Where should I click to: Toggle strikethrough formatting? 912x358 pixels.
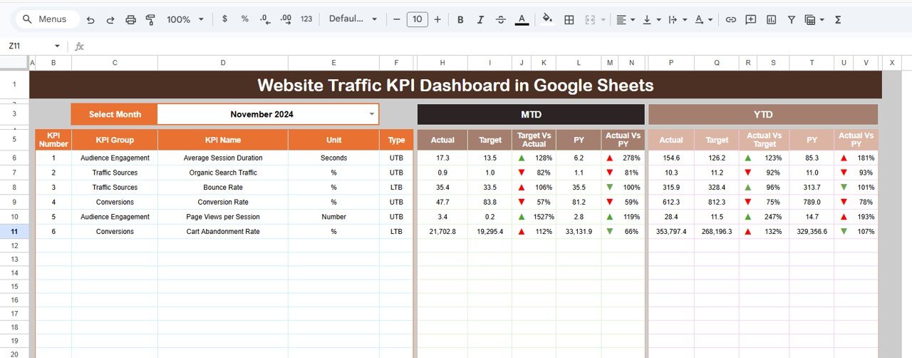coord(501,20)
